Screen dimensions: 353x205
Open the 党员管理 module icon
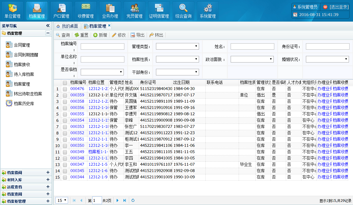pos(134,11)
